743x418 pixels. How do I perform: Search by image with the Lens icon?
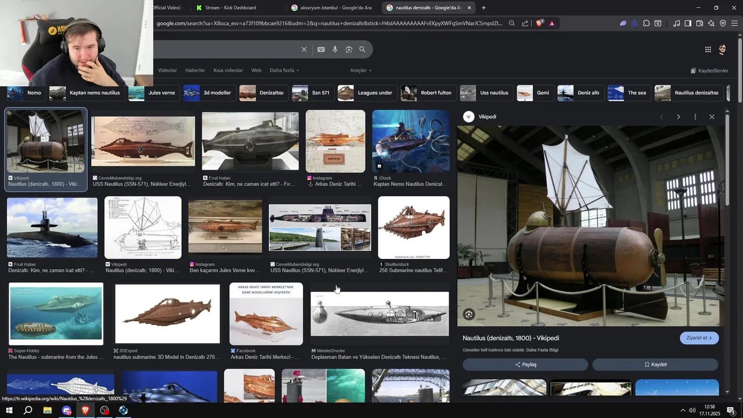(x=349, y=49)
